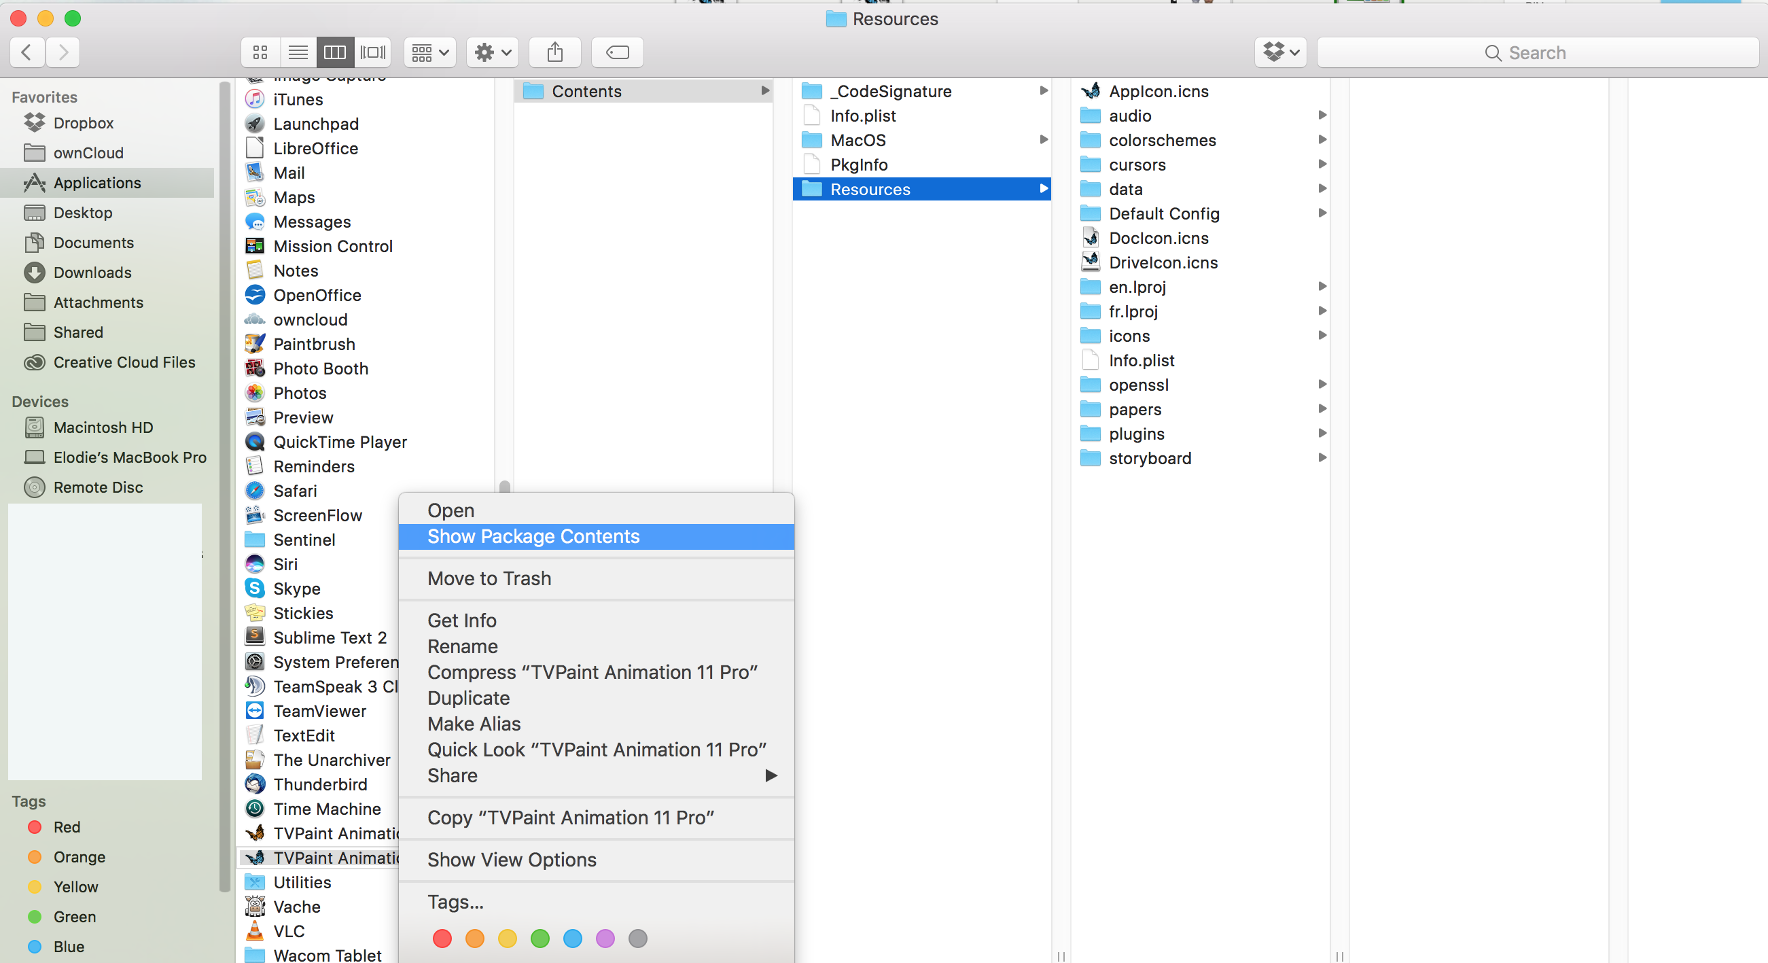1768x963 pixels.
Task: Select DocIcon.icns file
Action: 1201,238
